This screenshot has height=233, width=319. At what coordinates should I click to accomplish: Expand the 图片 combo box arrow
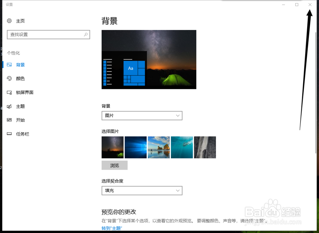click(178, 115)
